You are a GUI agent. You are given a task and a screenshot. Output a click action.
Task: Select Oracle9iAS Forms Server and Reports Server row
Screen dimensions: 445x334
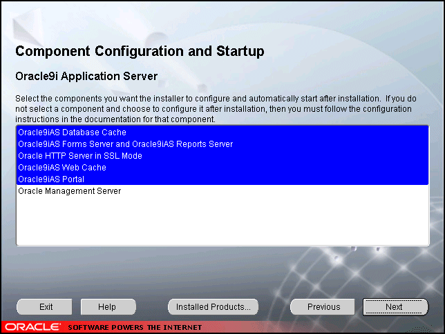(x=223, y=144)
